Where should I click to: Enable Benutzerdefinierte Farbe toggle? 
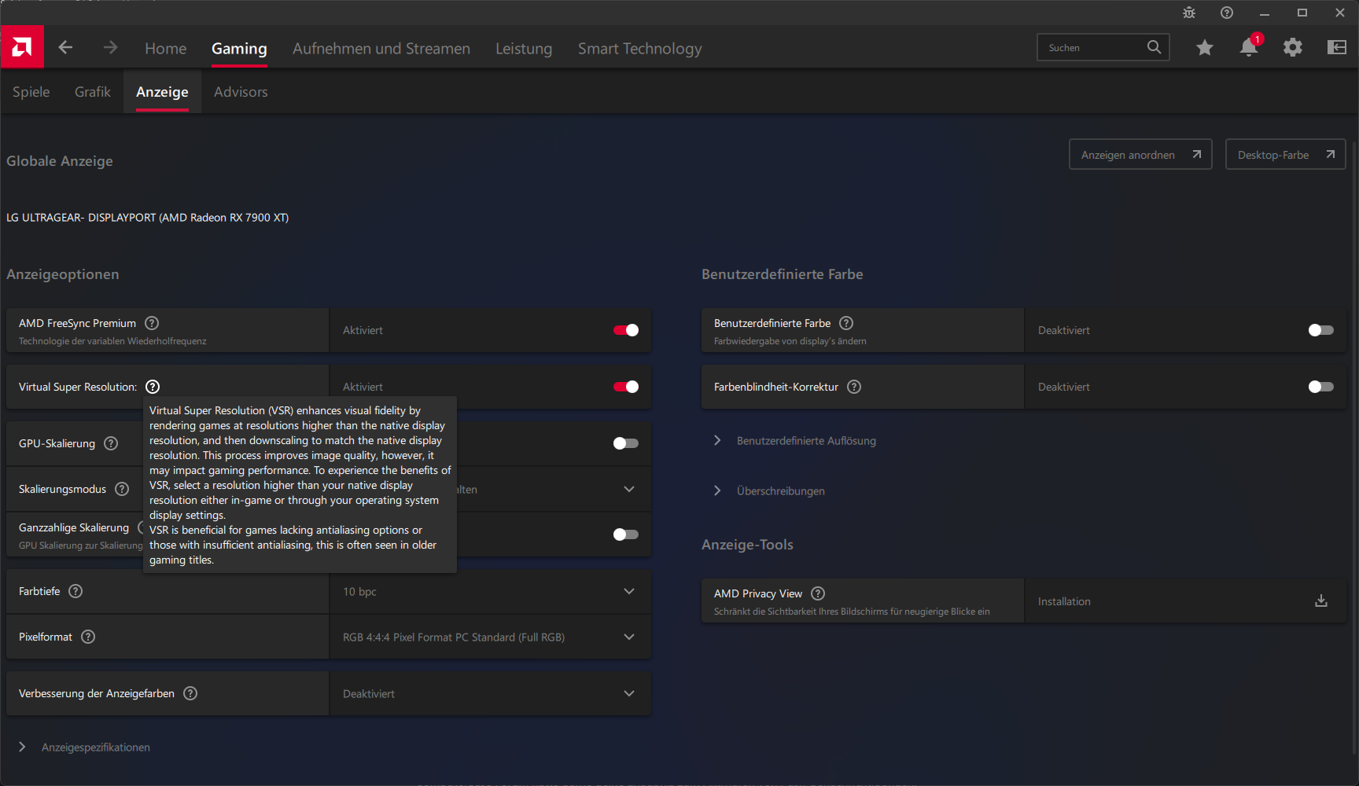(x=1321, y=330)
